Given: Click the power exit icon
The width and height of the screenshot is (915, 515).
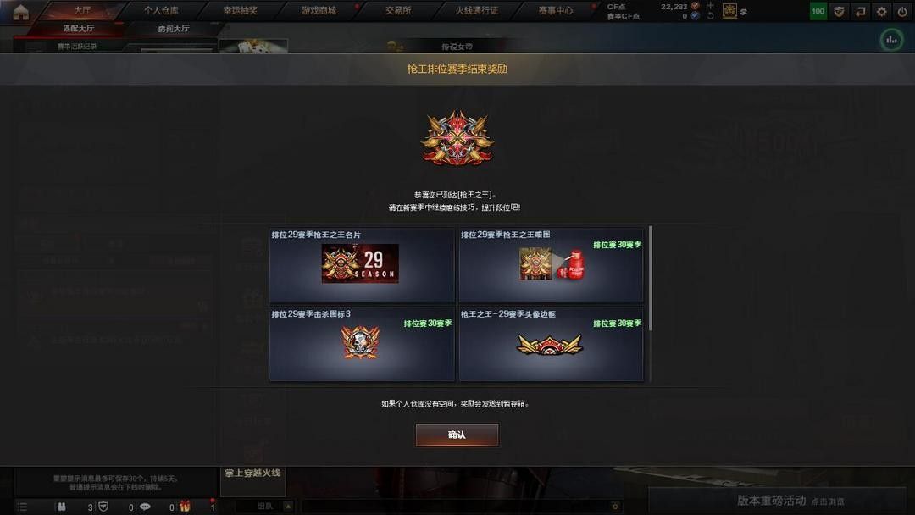Looking at the screenshot, I should pyautogui.click(x=902, y=11).
